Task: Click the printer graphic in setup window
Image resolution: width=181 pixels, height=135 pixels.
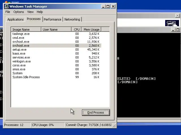Action: 172,23
